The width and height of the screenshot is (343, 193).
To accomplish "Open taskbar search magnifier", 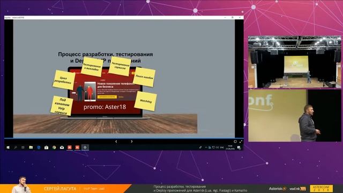I will click(16, 147).
